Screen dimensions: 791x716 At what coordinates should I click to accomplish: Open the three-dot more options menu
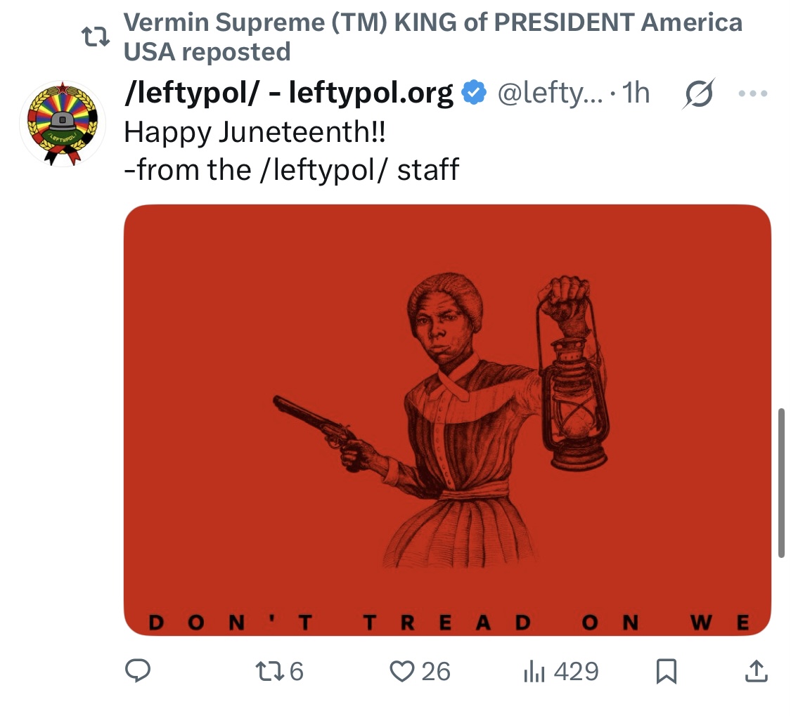tap(752, 93)
